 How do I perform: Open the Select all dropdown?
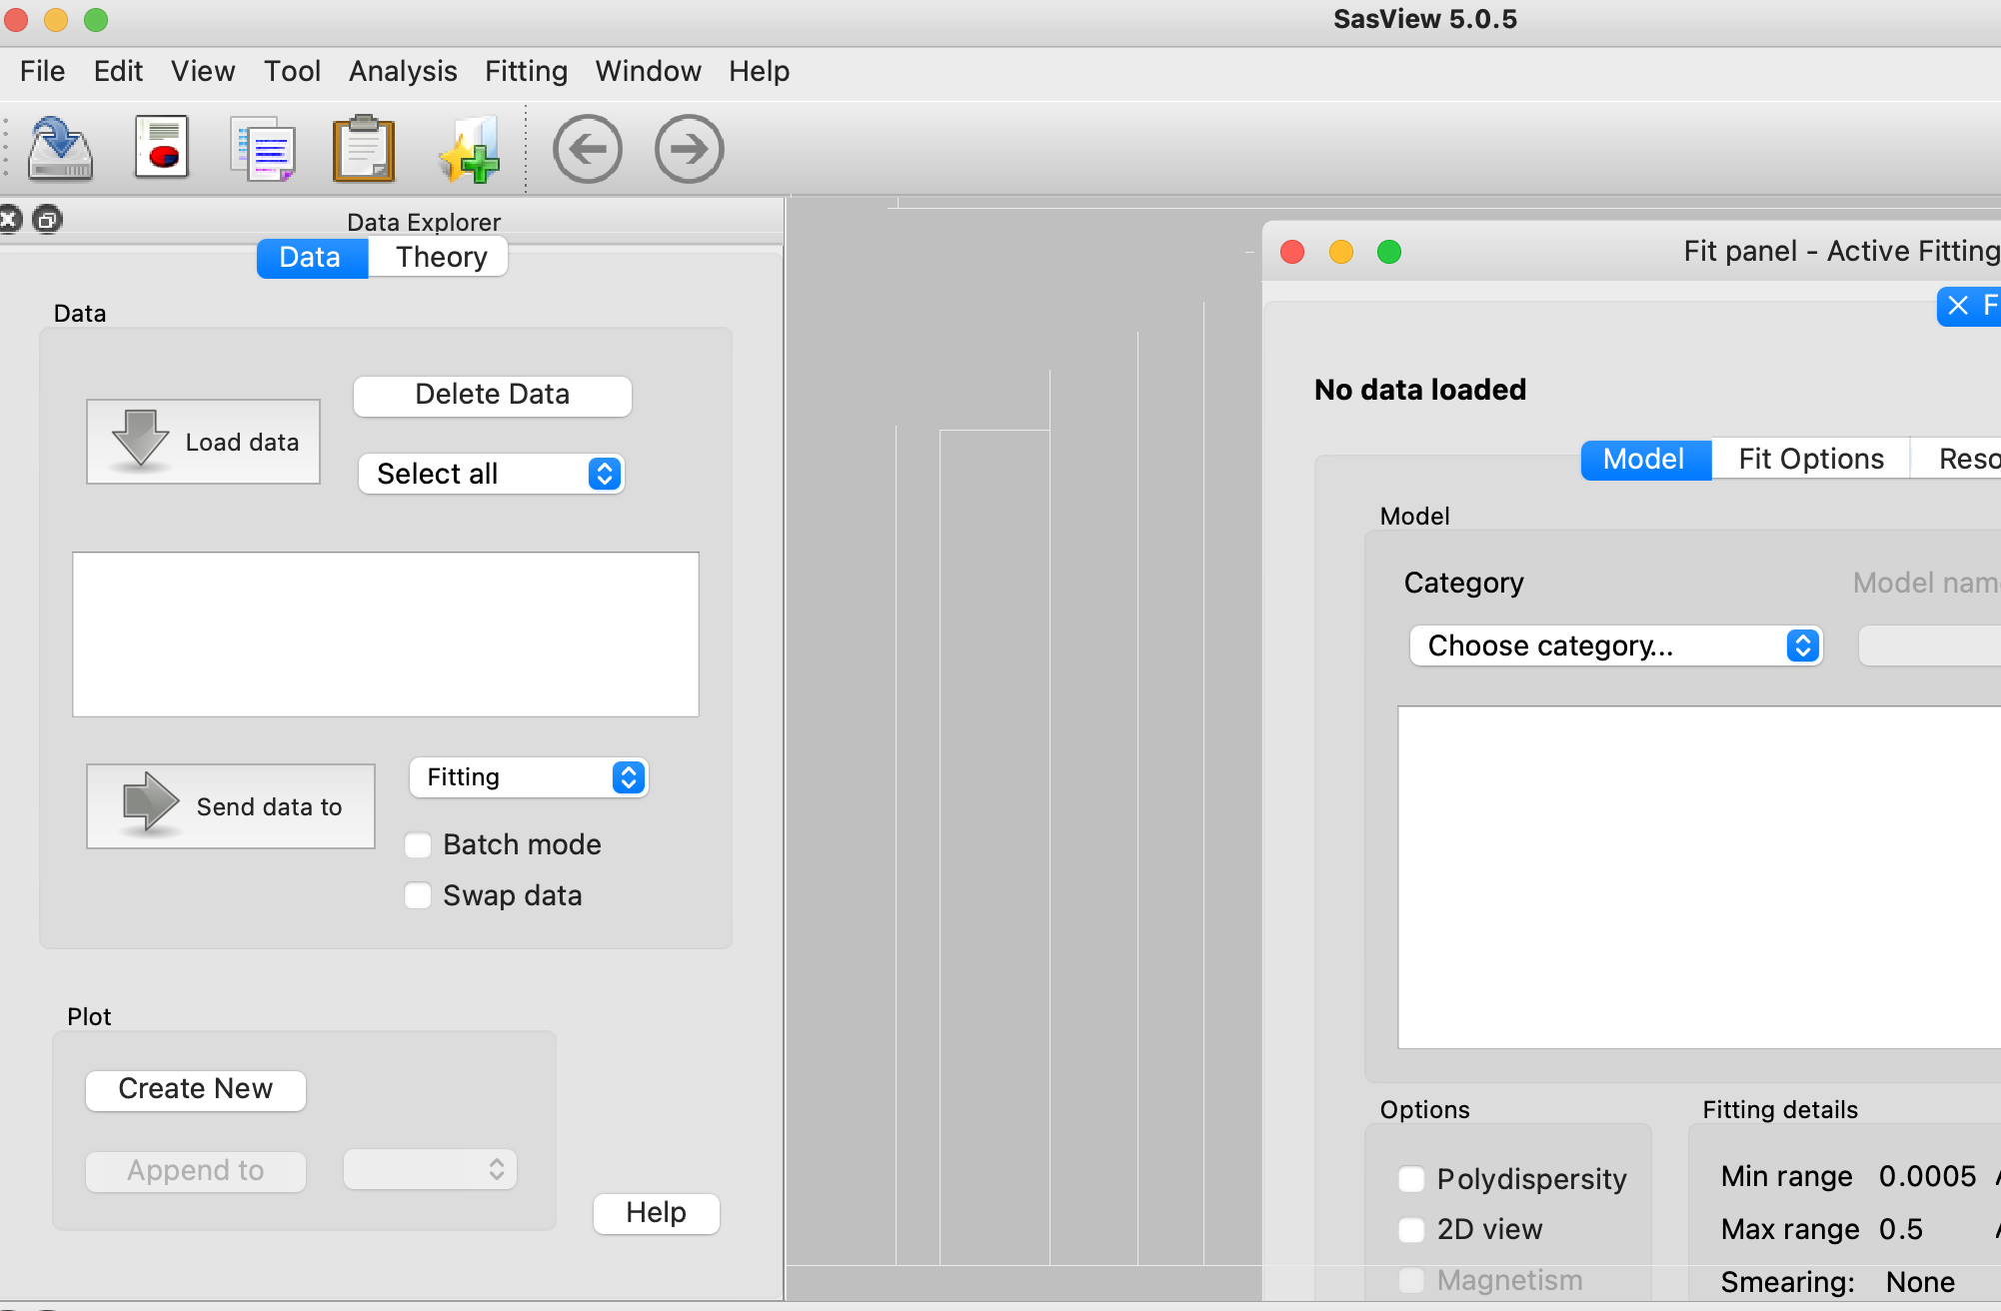[x=491, y=474]
